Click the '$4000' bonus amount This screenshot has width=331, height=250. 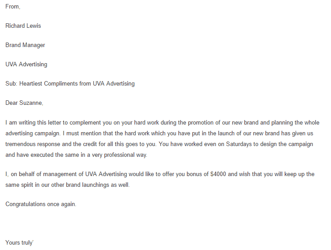point(218,174)
